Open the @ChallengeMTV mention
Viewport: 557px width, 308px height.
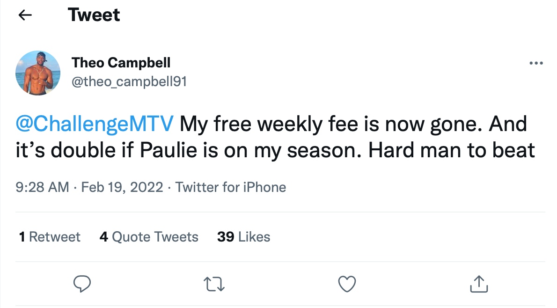point(95,125)
